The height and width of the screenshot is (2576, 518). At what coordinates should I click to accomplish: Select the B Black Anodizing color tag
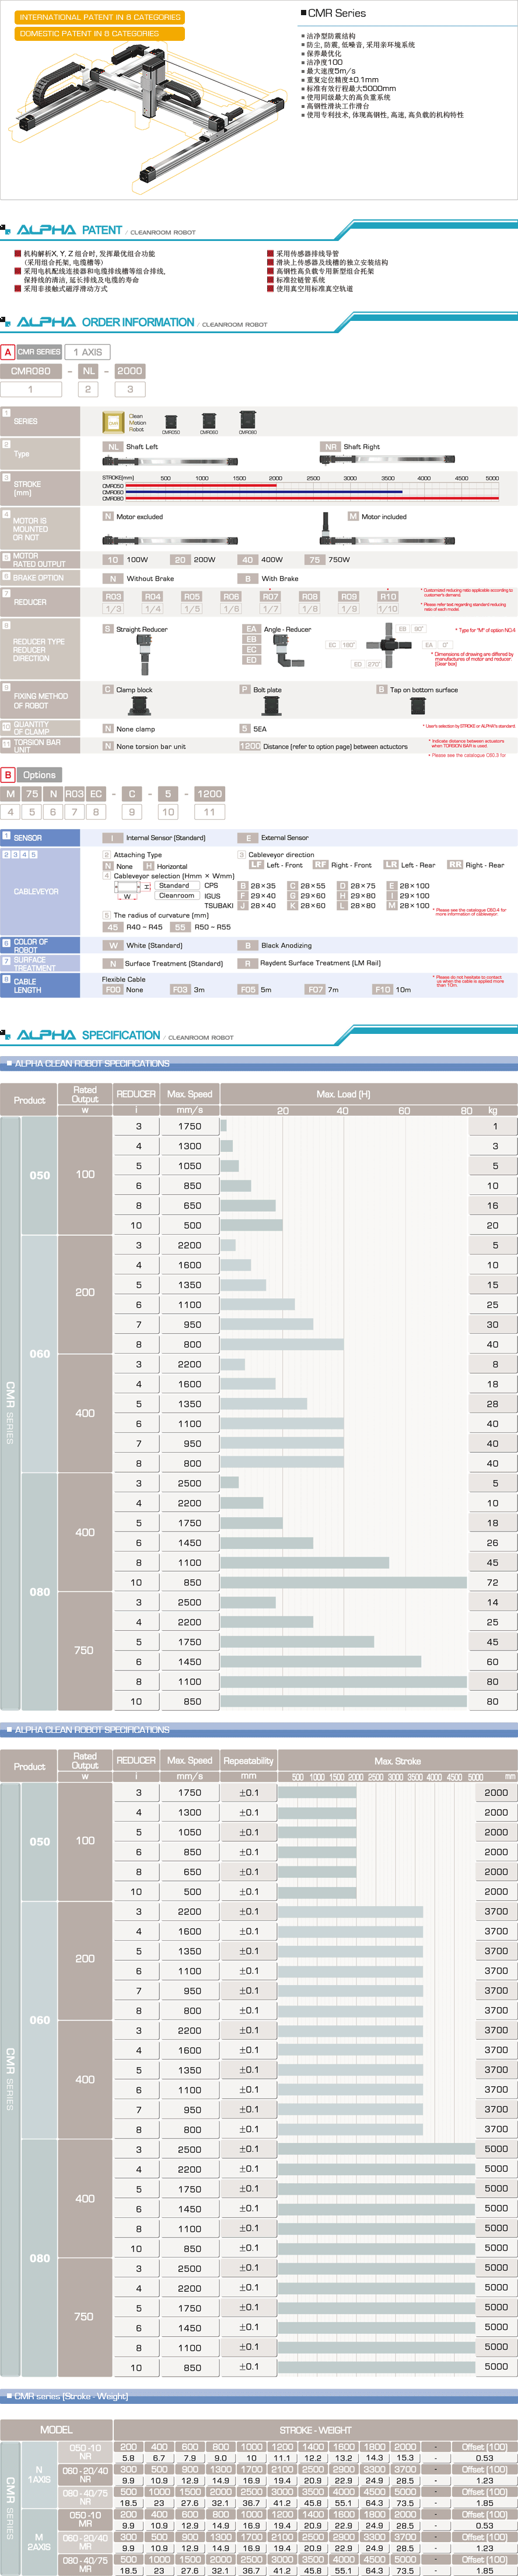click(247, 946)
